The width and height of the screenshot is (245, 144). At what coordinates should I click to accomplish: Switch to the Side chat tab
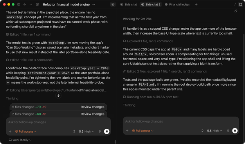point(128,5)
